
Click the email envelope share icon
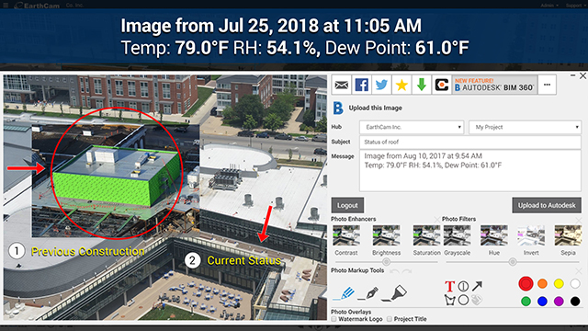[341, 85]
